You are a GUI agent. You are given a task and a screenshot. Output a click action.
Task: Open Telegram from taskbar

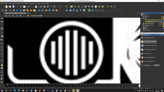pos(32,90)
